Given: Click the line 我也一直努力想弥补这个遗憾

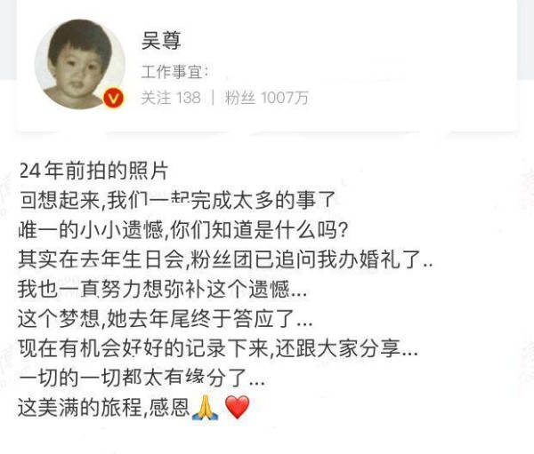Looking at the screenshot, I should point(163,290).
